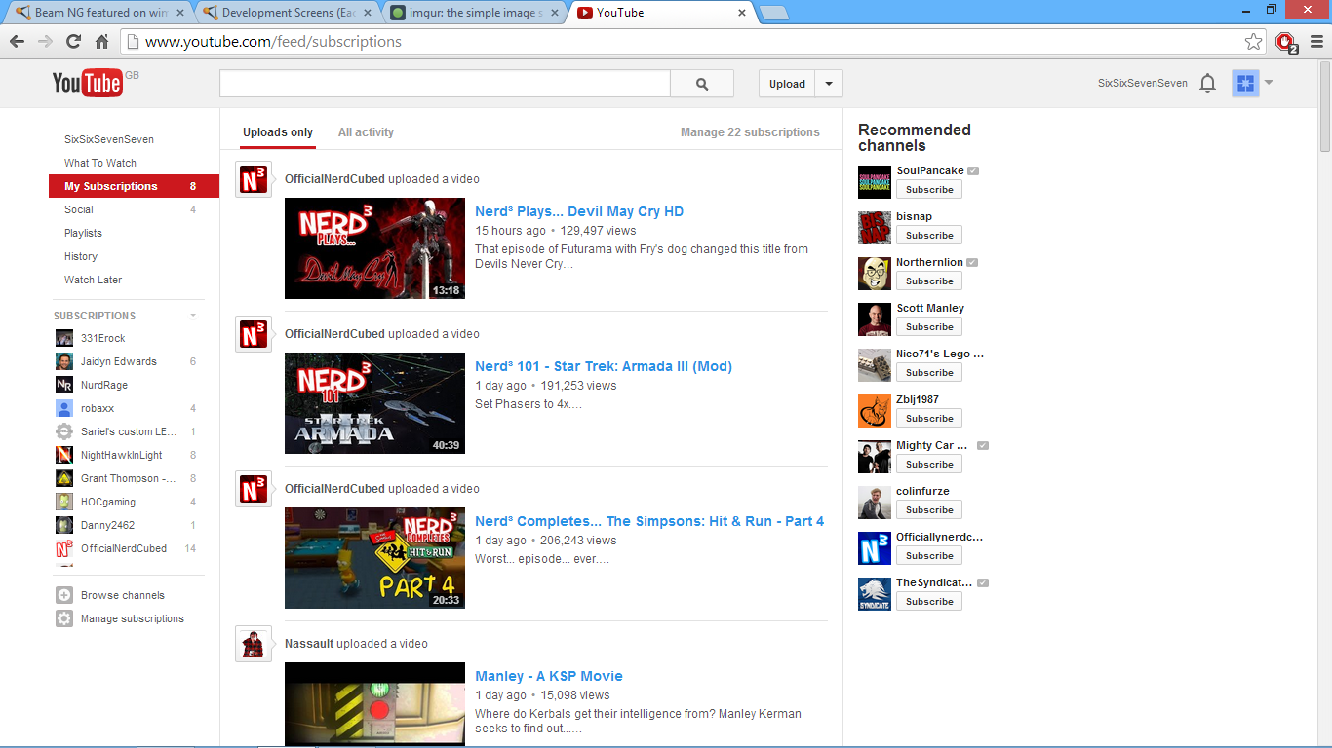This screenshot has width=1332, height=748.
Task: Bookmark this page with the star
Action: pos(1253,41)
